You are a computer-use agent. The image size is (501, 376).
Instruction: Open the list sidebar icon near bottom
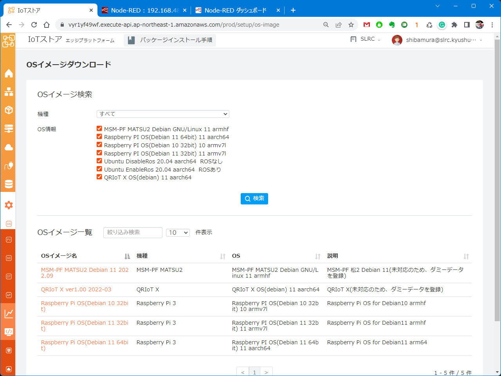[x=9, y=350]
